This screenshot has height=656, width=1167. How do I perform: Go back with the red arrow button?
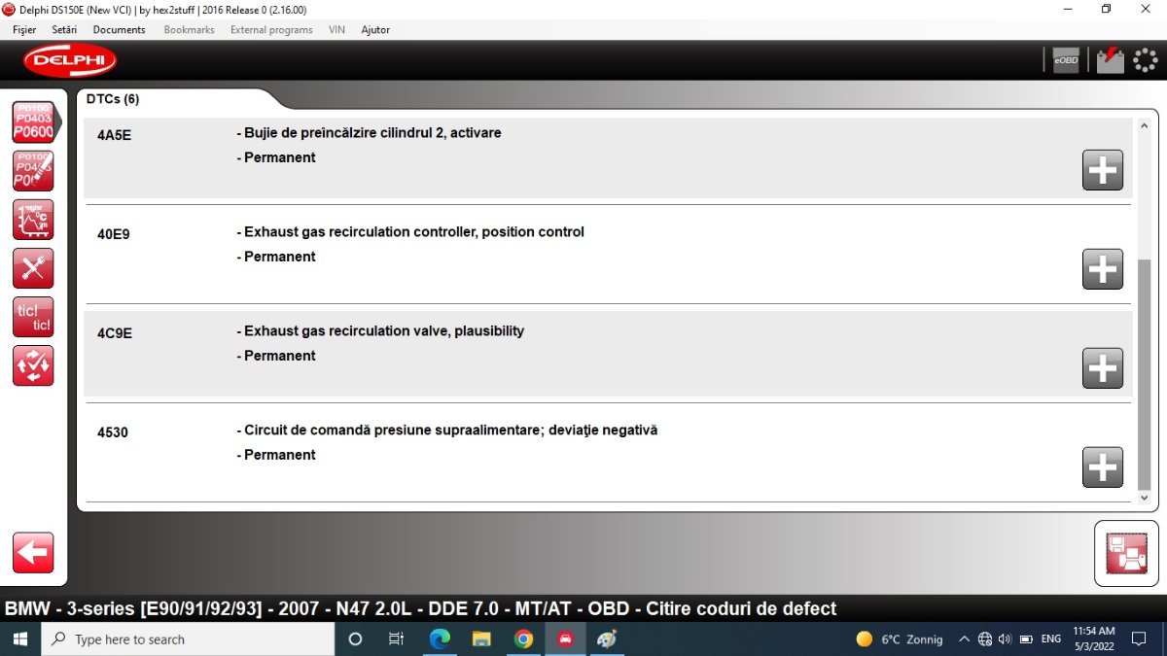[x=33, y=553]
